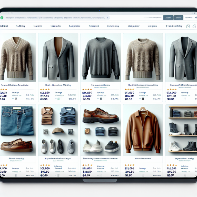Open the navigation item with the small gear icon
Viewport: 197px width, 197px height.
tap(174, 26)
